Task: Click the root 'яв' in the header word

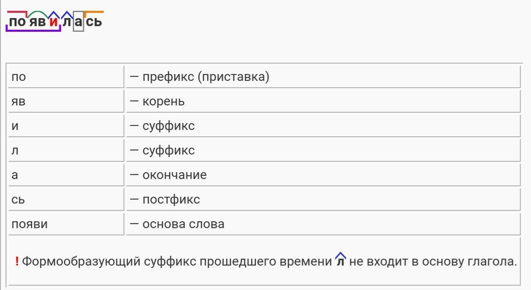Action: pos(38,22)
